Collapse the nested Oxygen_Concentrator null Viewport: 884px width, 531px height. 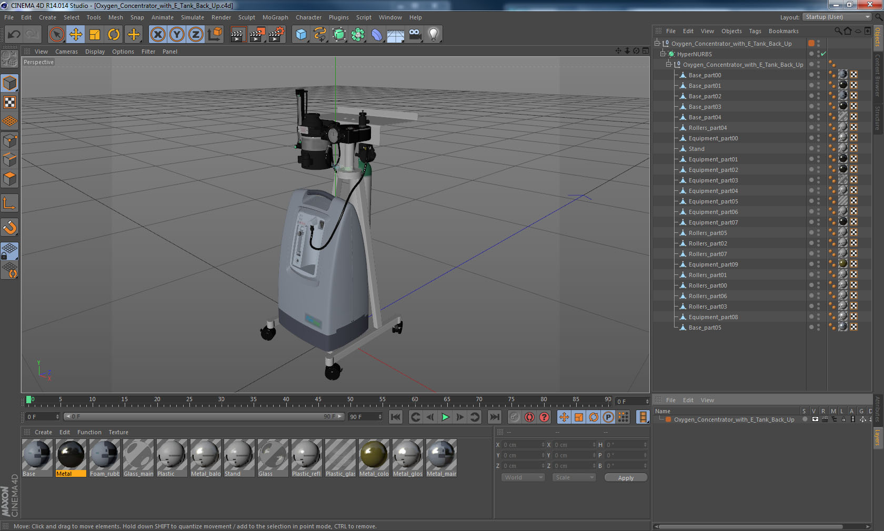(x=669, y=64)
